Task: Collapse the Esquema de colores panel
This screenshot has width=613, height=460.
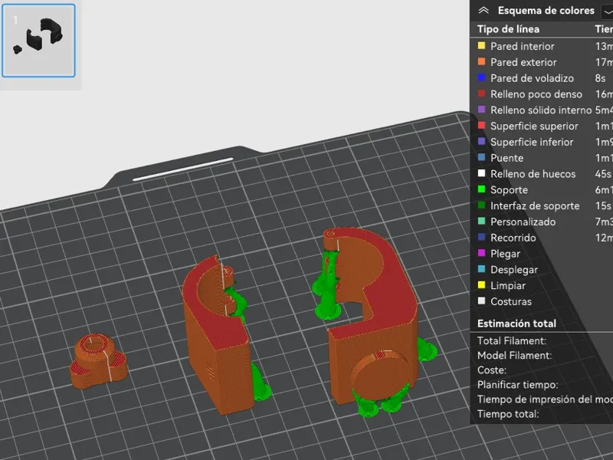Action: tap(484, 11)
